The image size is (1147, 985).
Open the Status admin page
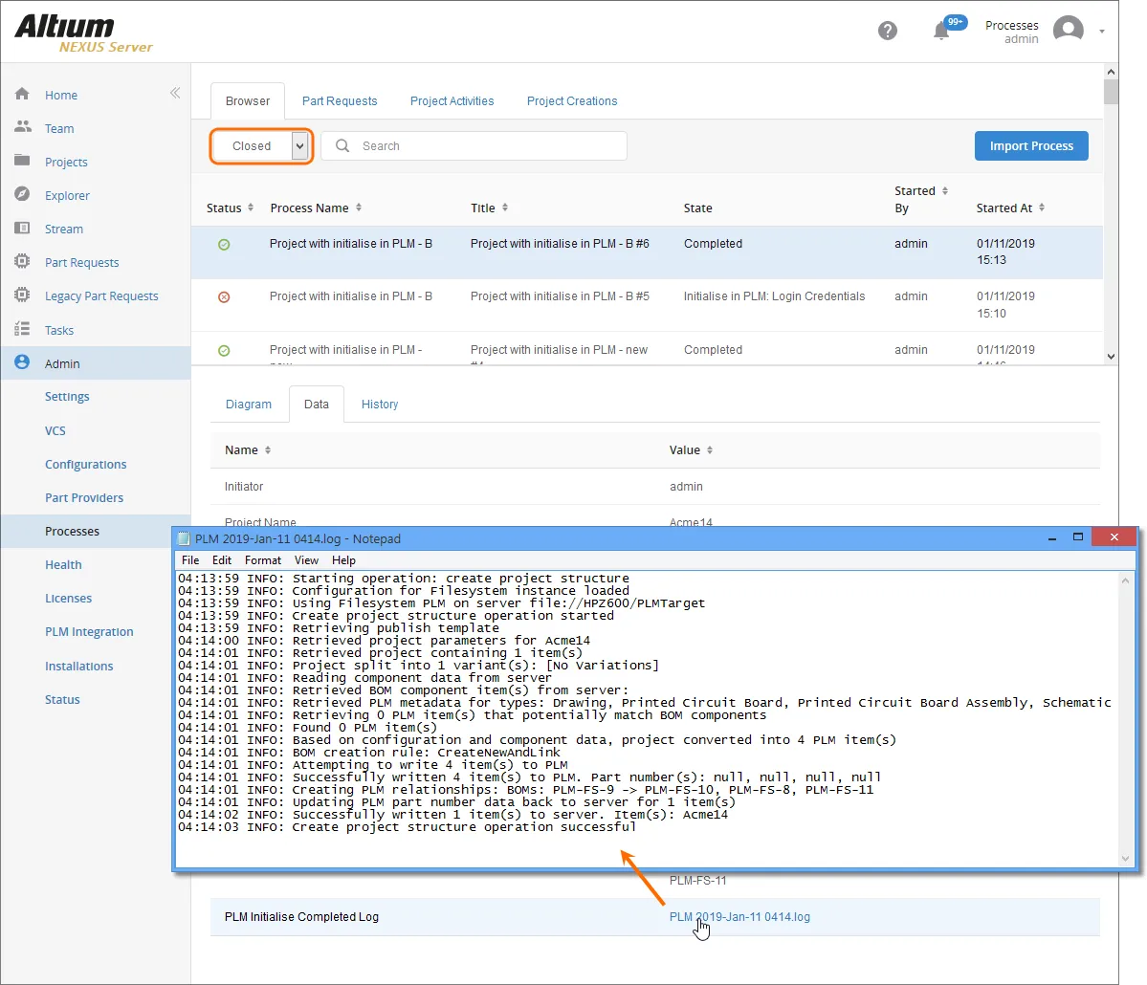coord(62,700)
